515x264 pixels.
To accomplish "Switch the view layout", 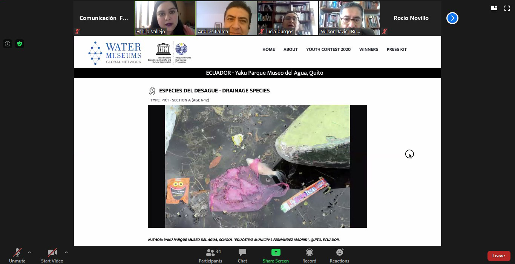I will point(494,8).
